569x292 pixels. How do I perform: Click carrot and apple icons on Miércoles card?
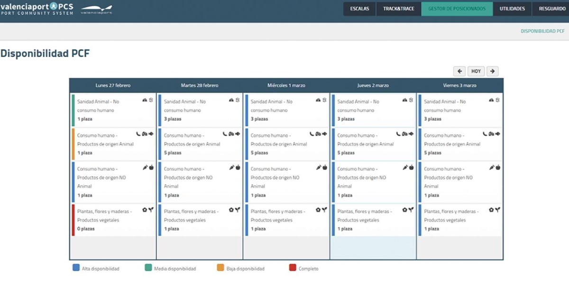coord(322,167)
